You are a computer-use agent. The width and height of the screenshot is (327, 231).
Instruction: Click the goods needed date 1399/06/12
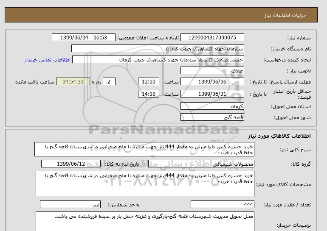click(x=71, y=164)
